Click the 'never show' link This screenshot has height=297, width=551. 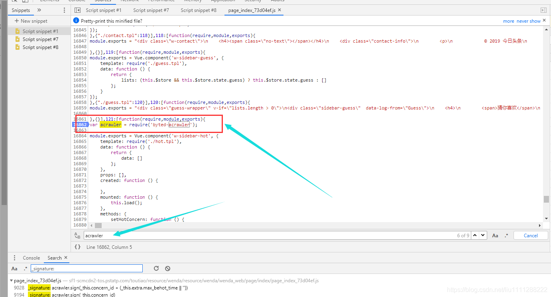529,21
